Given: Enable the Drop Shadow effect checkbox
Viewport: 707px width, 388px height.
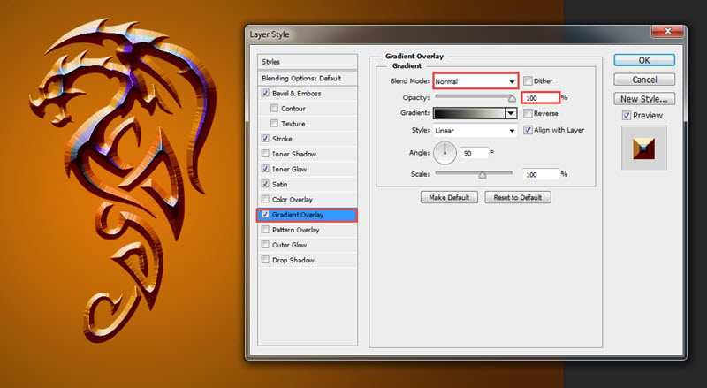Looking at the screenshot, I should [266, 261].
